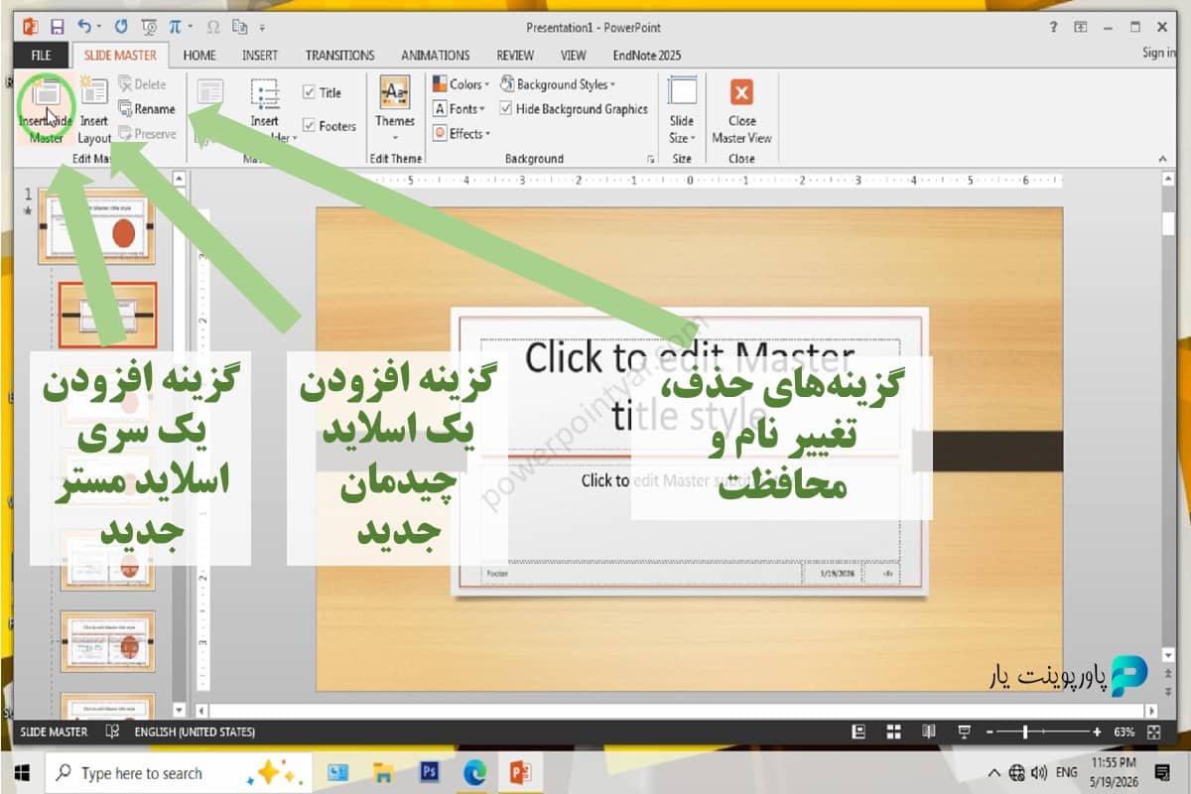Screen dimensions: 1191x794
Task: Expand the Colors dropdown
Action: pyautogui.click(x=461, y=84)
